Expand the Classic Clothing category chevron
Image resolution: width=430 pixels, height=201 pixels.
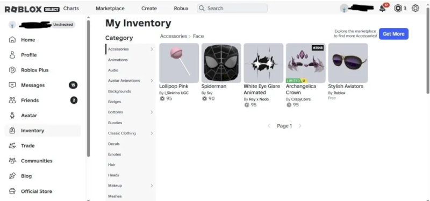coord(152,133)
